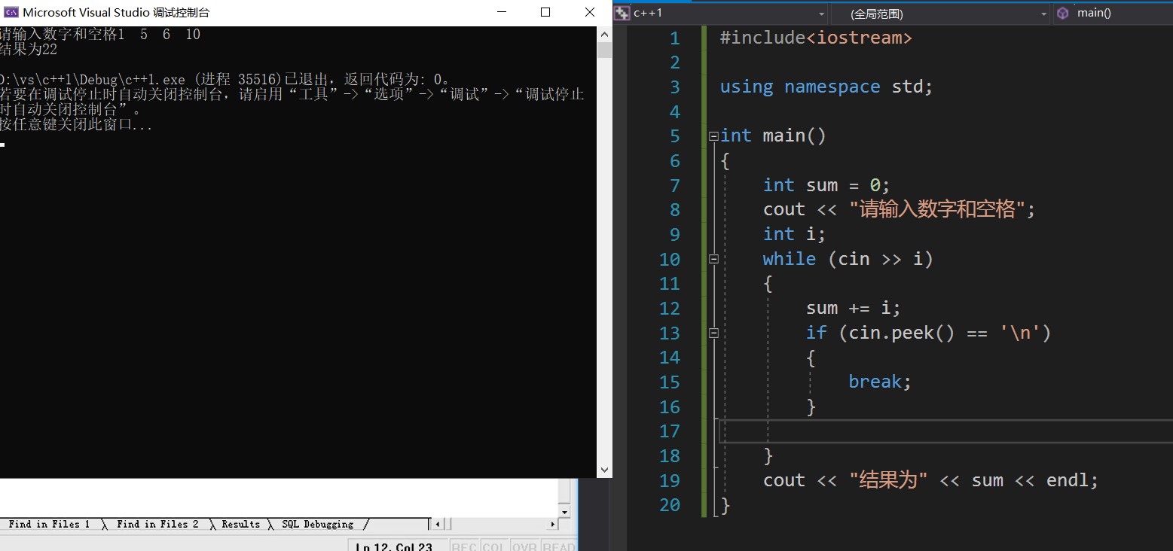Screen dimensions: 1173x551
Task: Click the output pane scroll-right arrow
Action: (552, 524)
